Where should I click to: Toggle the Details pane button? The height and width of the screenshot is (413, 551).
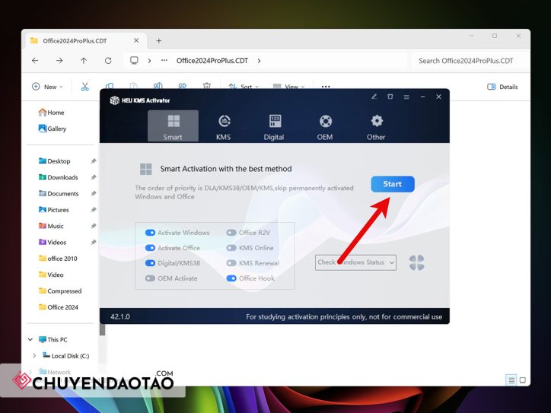[x=502, y=87]
